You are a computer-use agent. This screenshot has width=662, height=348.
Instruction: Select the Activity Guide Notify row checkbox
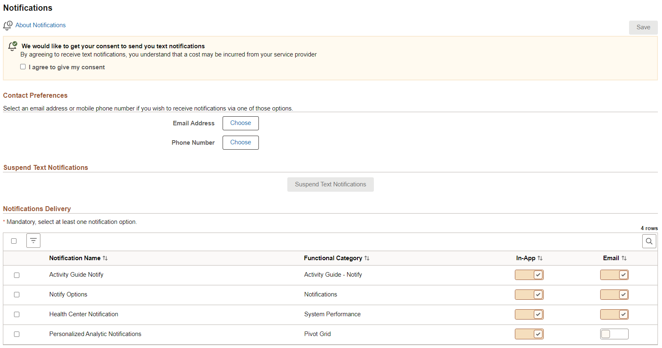click(17, 275)
